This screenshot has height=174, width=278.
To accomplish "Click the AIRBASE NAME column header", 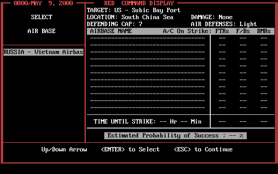I will coord(111,31).
